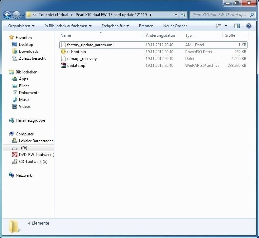This screenshot has height=238, width=259.
Task: Click the help question mark icon
Action: tap(249, 26)
